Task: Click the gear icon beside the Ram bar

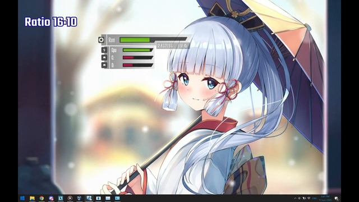Action: tap(101, 40)
